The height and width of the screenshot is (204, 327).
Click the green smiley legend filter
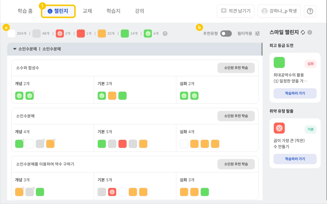pyautogui.click(x=148, y=34)
